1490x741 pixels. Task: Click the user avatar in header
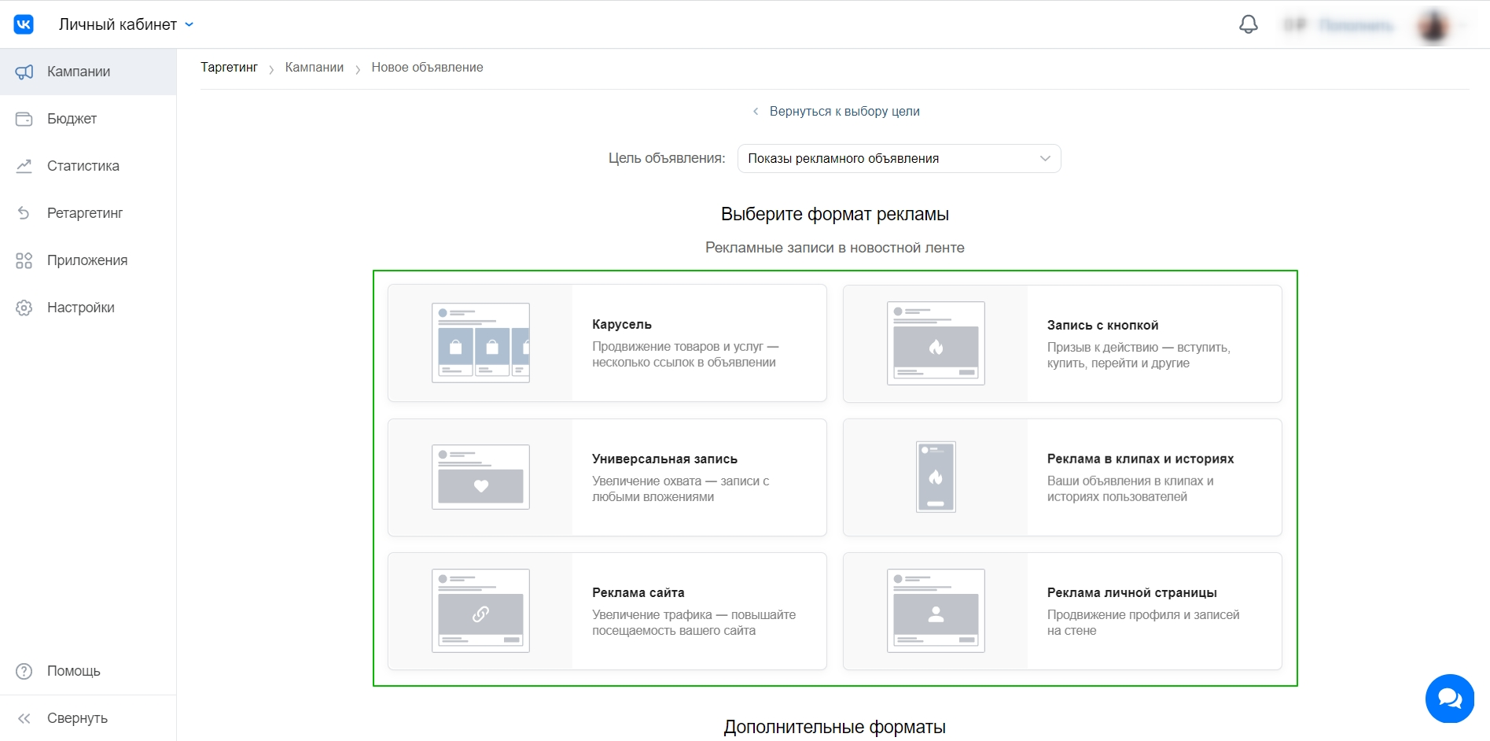1433,26
